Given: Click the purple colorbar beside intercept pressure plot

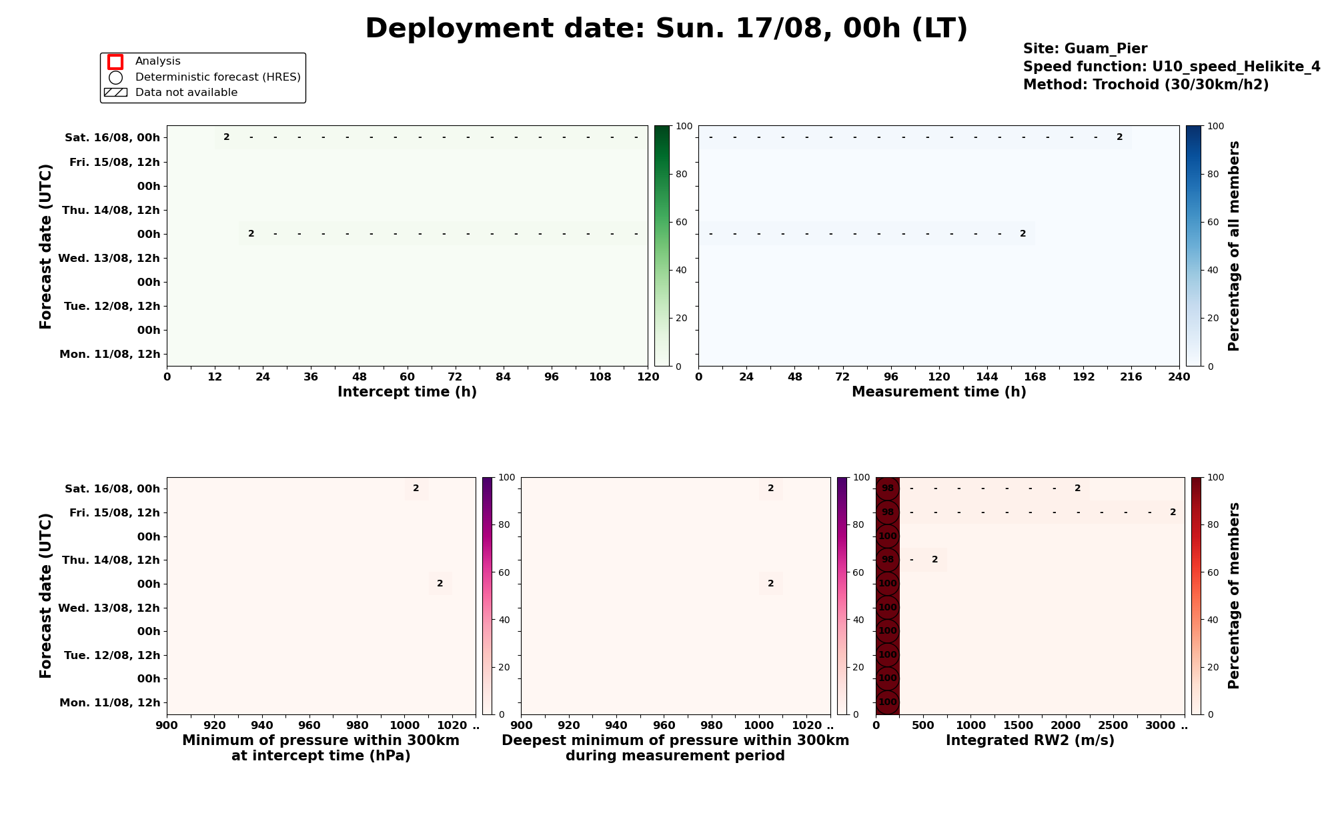Looking at the screenshot, I should click(x=488, y=596).
